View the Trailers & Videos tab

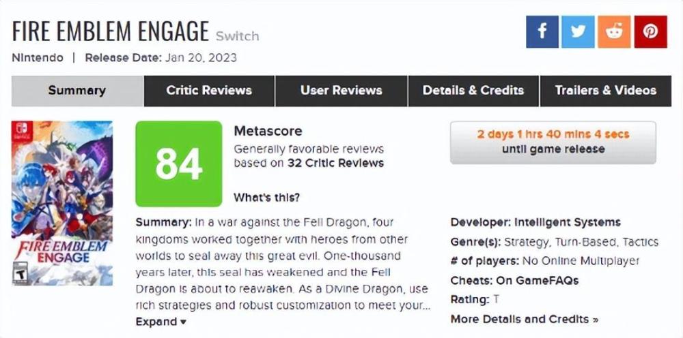click(605, 91)
